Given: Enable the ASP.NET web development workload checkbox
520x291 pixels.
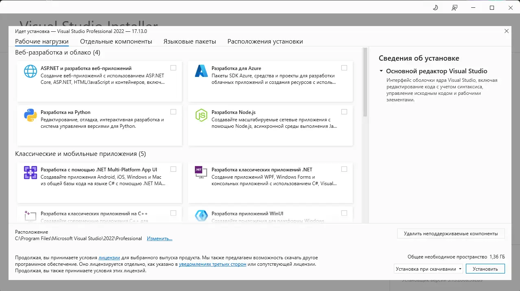Looking at the screenshot, I should click(x=173, y=68).
